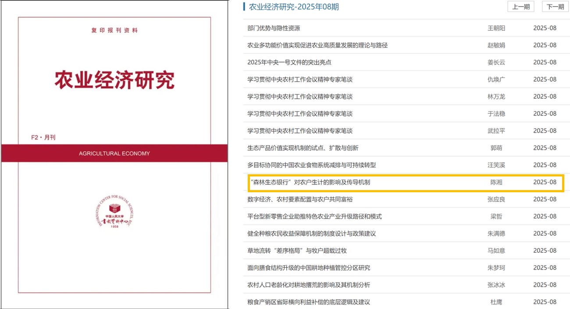570x309 pixels.
Task: Click the 上一期 previous issue button
Action: point(521,7)
